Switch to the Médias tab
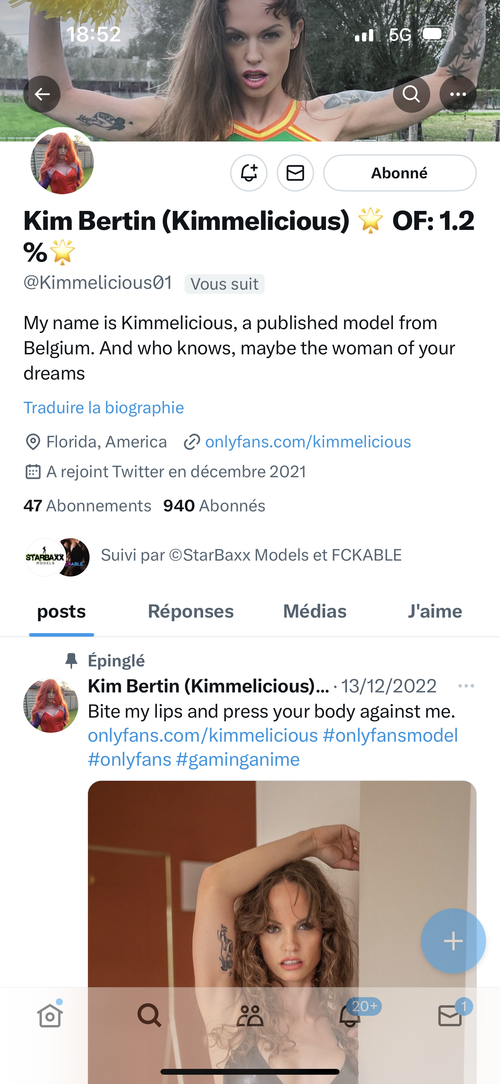Viewport: 500px width, 1084px height. pyautogui.click(x=315, y=611)
